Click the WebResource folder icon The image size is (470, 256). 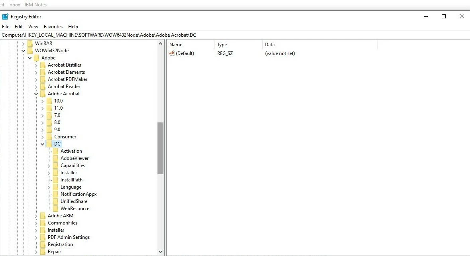[x=55, y=209]
